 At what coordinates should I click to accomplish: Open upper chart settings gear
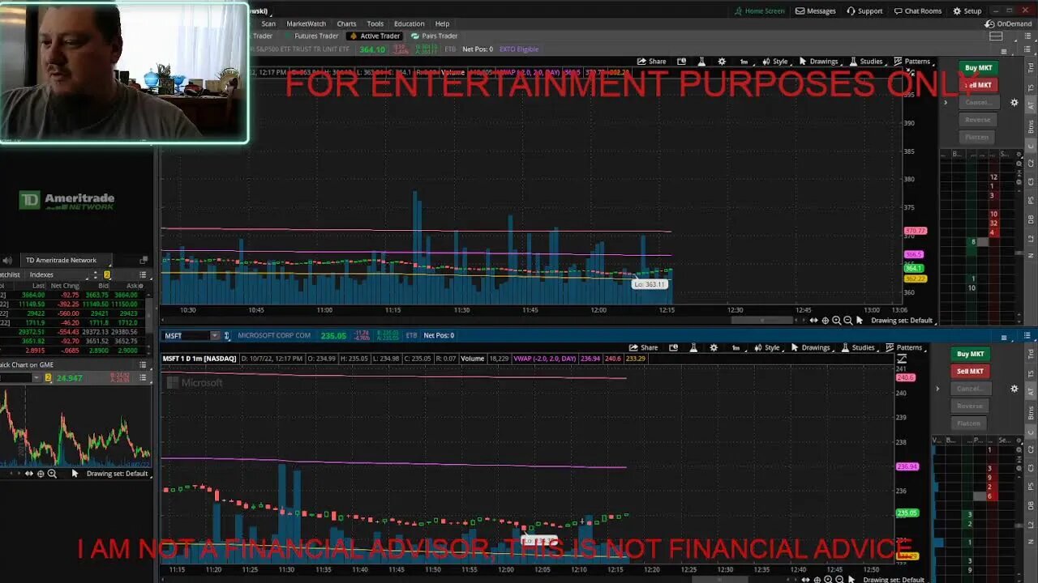click(722, 62)
